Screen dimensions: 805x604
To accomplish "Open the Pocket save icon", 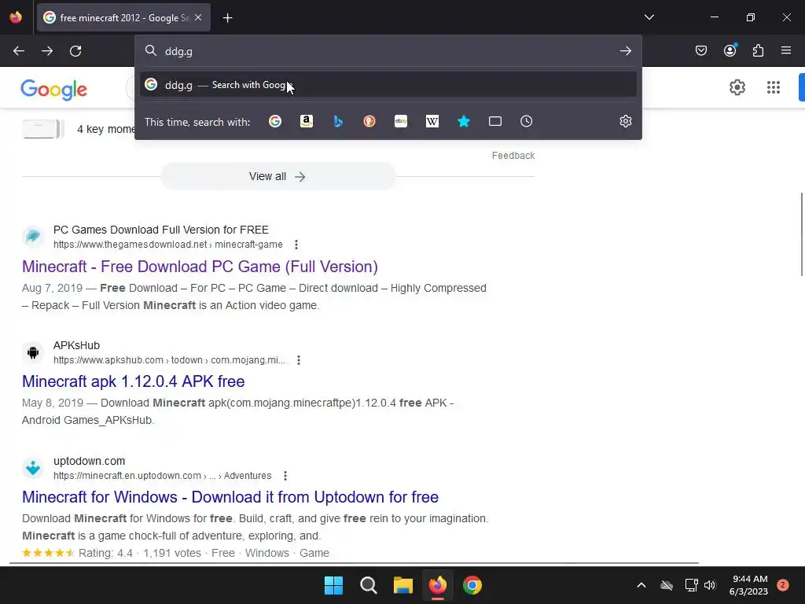I will pyautogui.click(x=700, y=50).
